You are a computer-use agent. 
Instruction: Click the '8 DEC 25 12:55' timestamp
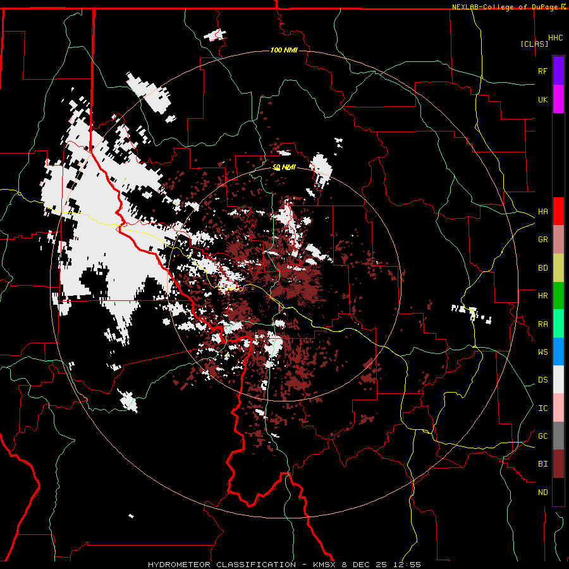381,565
